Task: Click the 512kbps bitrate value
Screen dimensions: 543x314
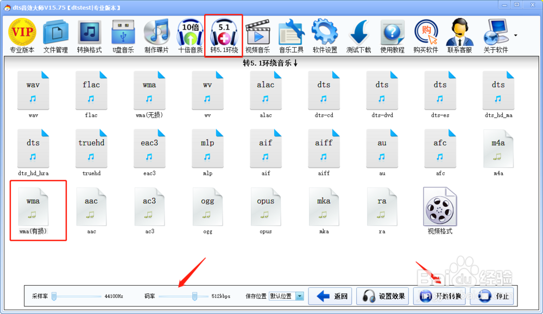Action: click(x=221, y=296)
